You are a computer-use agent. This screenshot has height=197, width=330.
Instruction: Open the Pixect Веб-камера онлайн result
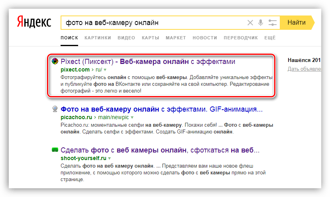(148, 62)
